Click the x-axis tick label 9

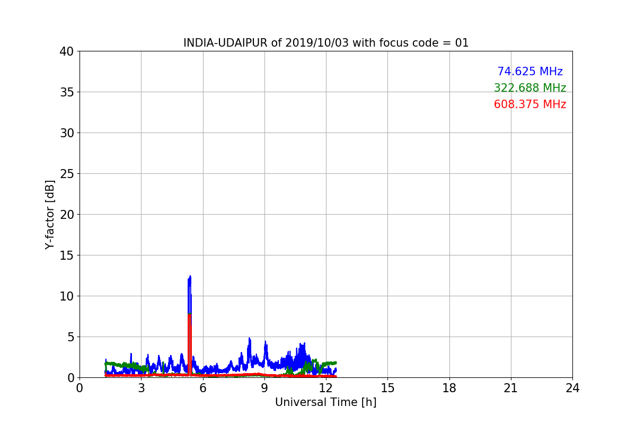[264, 388]
